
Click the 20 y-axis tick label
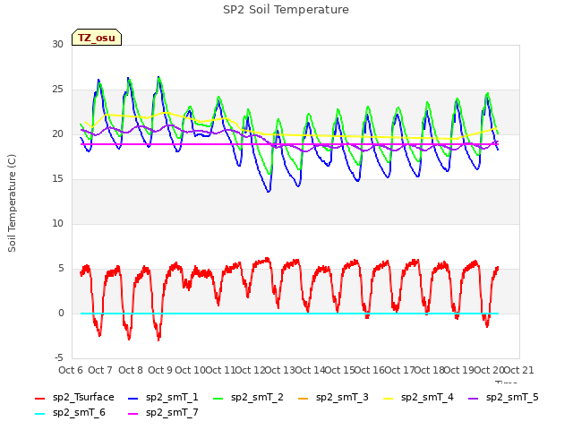coord(57,133)
